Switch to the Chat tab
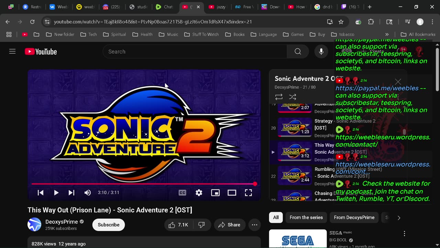Viewport: 440px width, 248px height. click(165, 7)
